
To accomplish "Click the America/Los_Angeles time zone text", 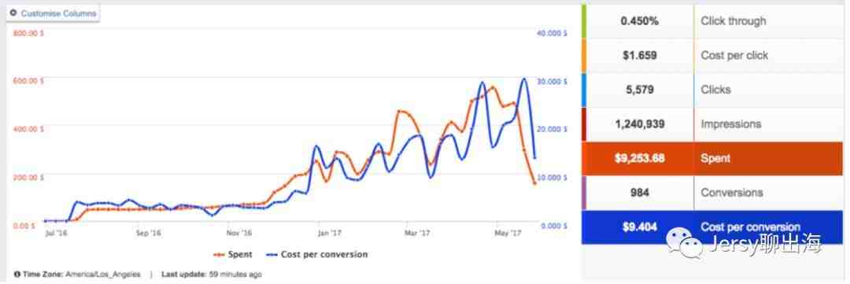I will (103, 275).
